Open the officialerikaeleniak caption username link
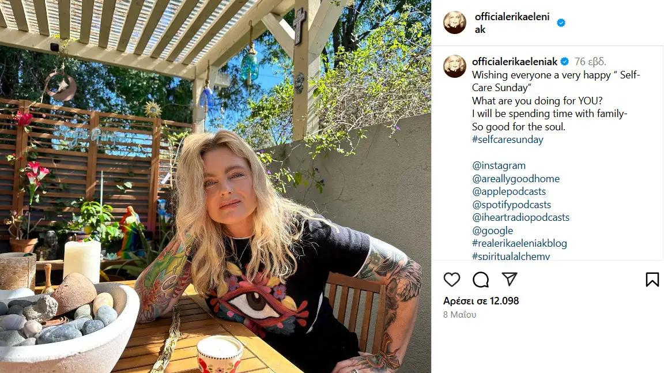 (515, 62)
